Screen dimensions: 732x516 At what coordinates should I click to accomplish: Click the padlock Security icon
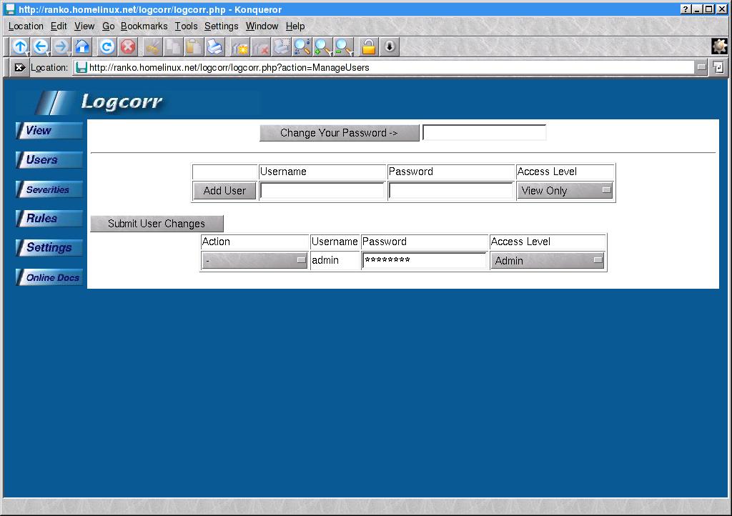tap(368, 47)
